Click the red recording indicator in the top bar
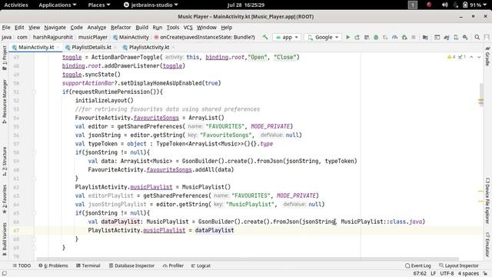Viewport: 492px width, 277px height. [429, 5]
